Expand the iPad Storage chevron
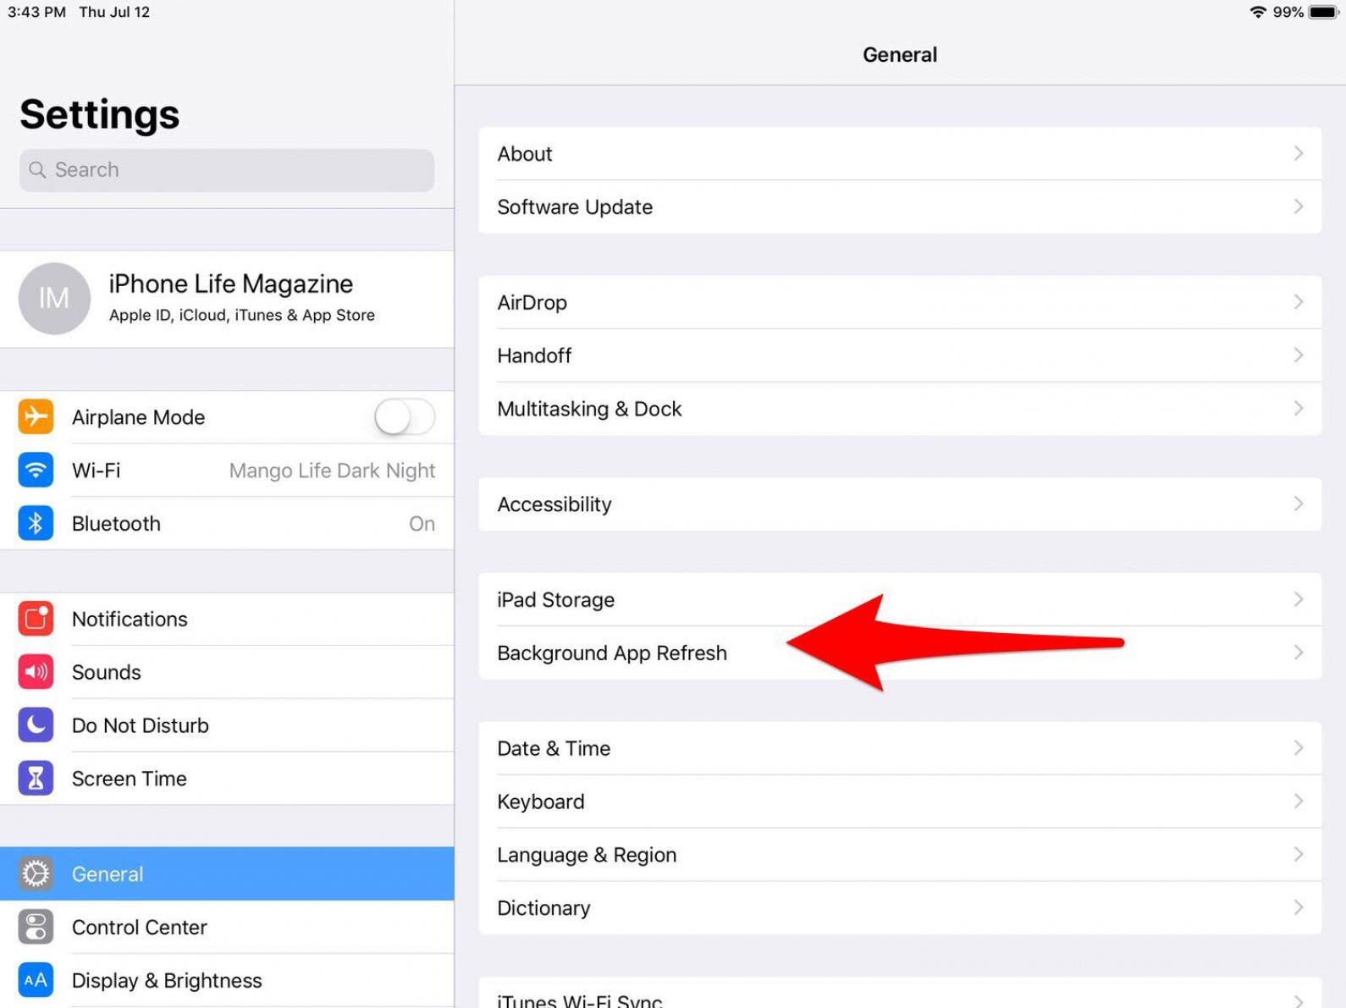Viewport: 1346px width, 1008px height. (x=1298, y=599)
